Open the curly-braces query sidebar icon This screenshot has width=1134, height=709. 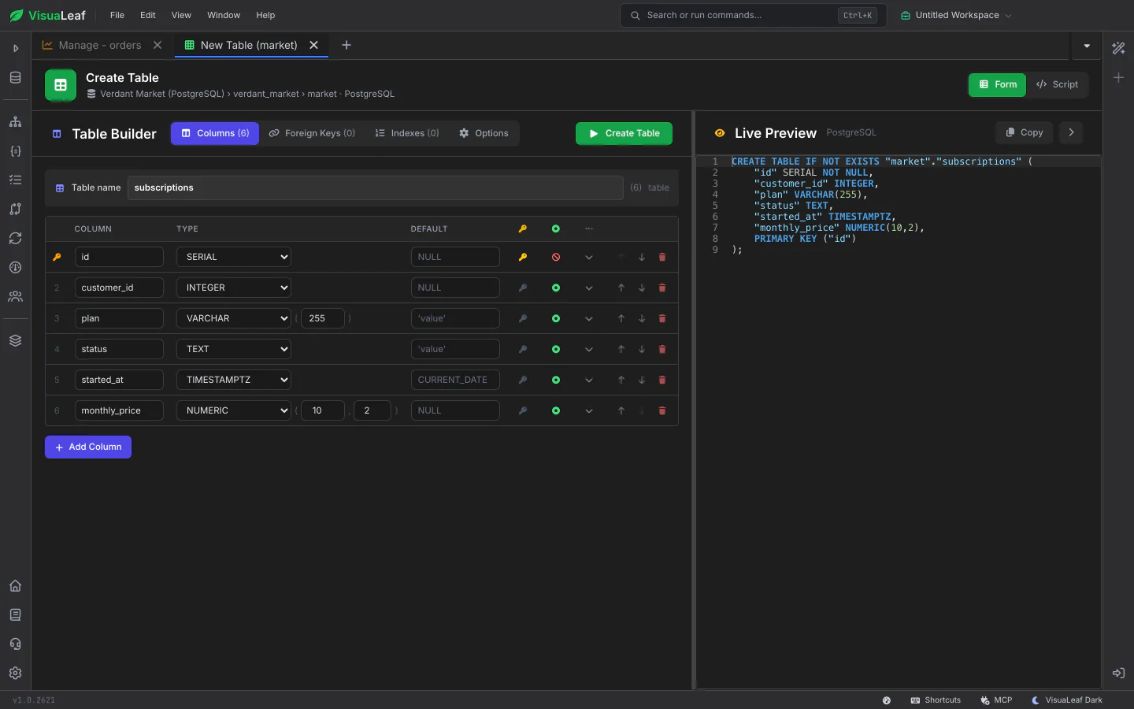click(15, 151)
